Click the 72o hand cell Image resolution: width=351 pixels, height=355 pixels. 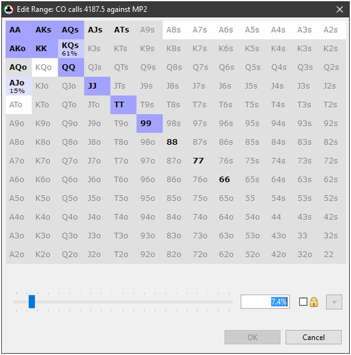(x=202, y=254)
